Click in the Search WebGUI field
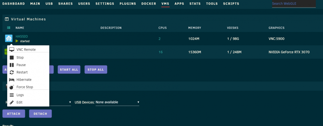323x126 pixels. tap(294, 4)
